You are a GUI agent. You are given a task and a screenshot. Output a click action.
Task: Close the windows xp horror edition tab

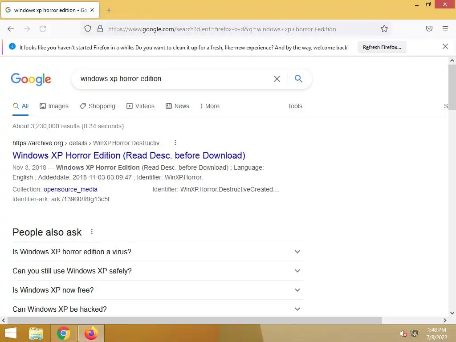point(92,10)
